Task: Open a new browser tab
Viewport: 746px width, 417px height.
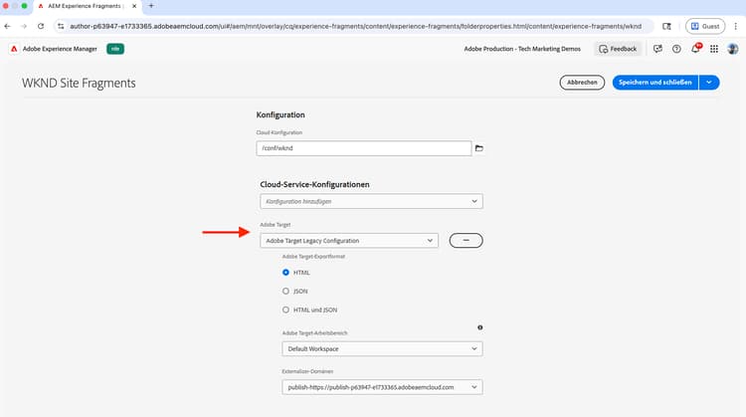Action: 151,6
